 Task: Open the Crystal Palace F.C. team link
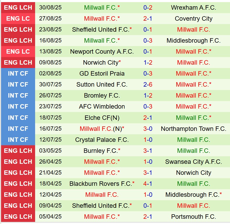click(102, 140)
